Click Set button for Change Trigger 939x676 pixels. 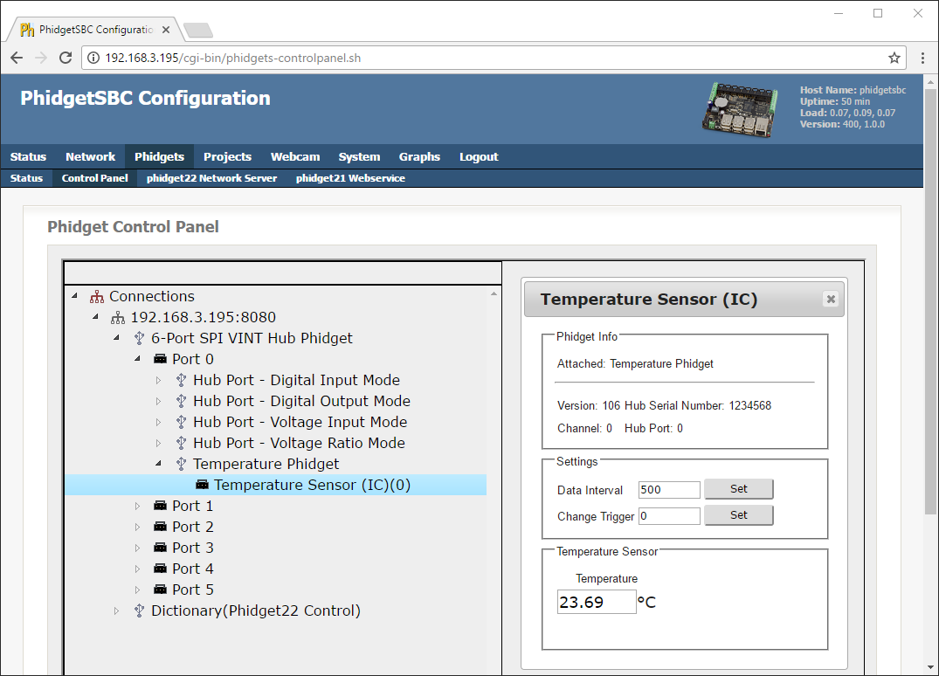coord(738,515)
